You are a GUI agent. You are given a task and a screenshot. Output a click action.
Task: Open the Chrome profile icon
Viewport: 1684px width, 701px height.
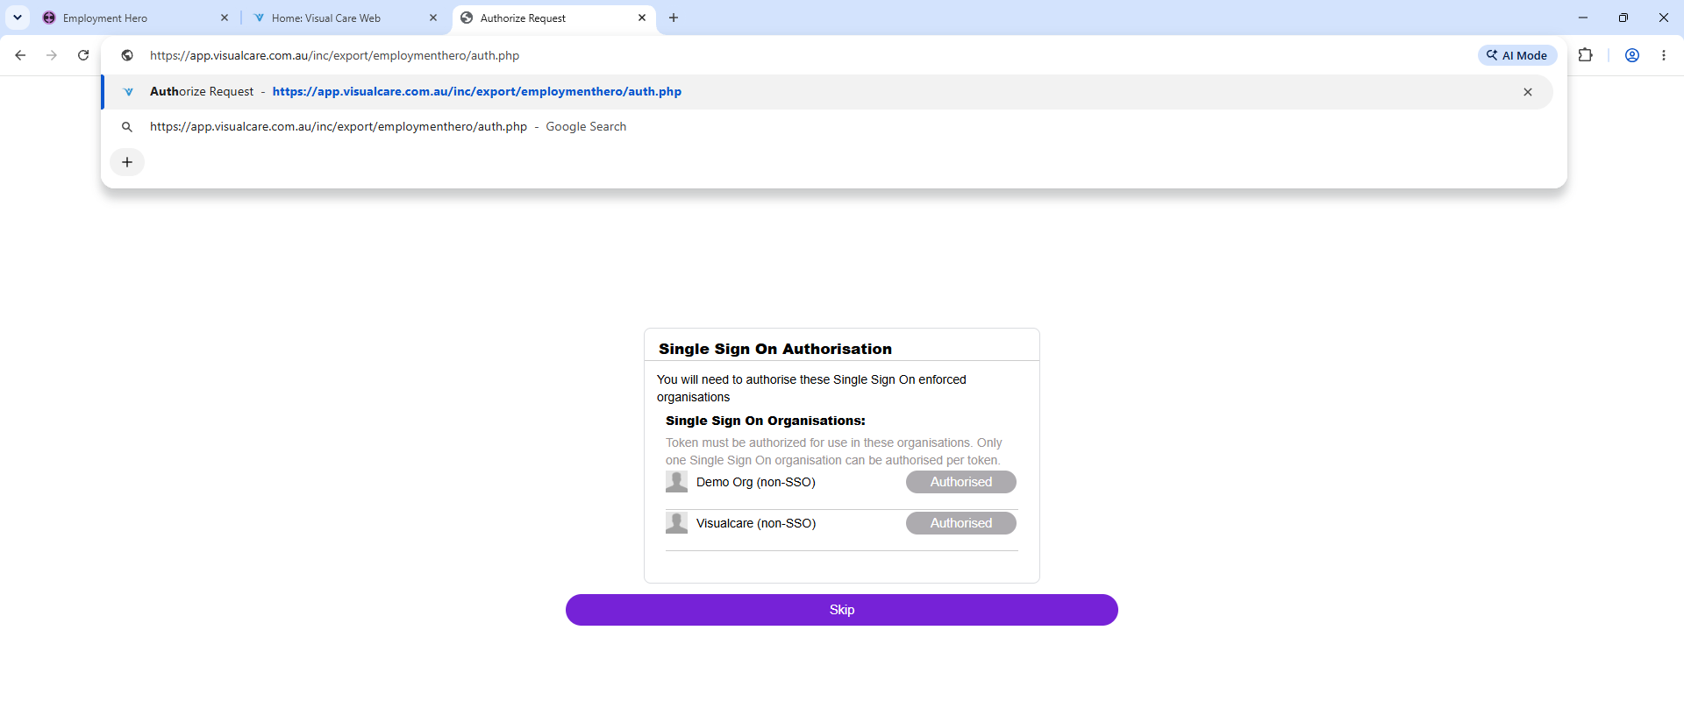click(1632, 55)
